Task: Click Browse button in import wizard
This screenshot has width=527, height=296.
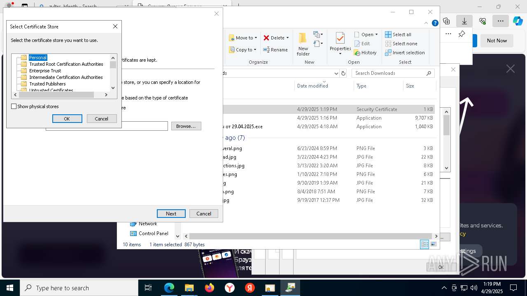Action: (186, 126)
